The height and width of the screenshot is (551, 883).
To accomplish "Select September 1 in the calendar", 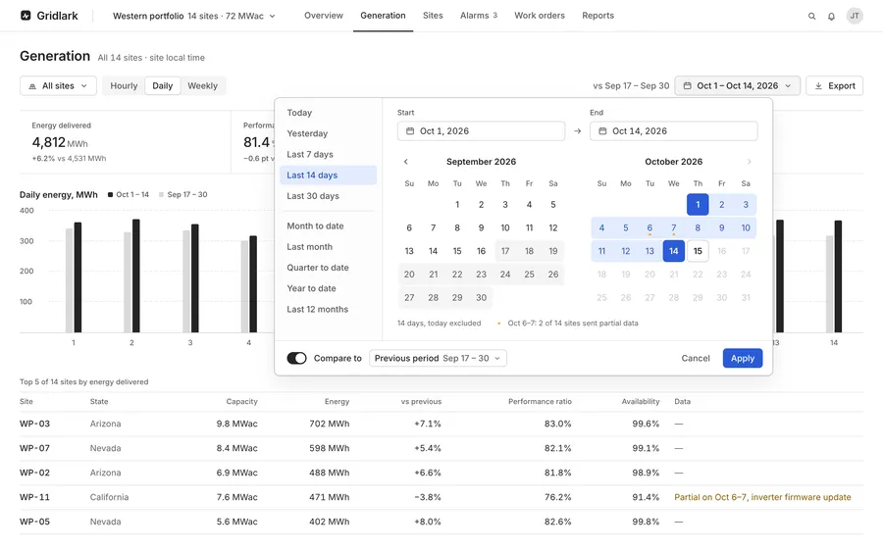I will [x=457, y=204].
